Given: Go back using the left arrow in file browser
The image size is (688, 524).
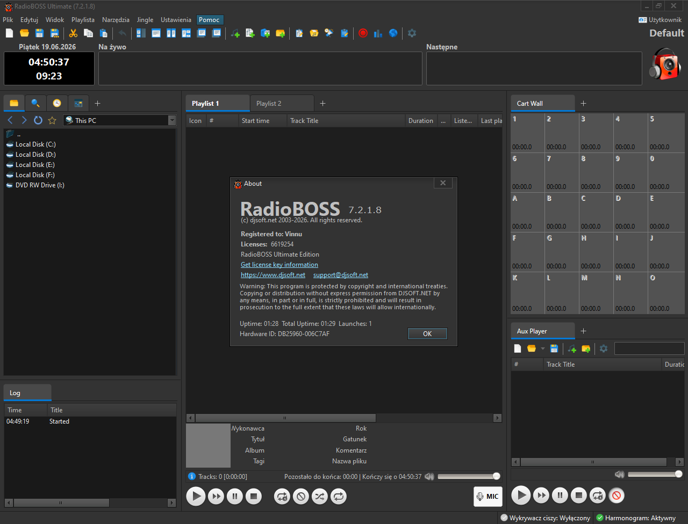Looking at the screenshot, I should click(x=10, y=120).
